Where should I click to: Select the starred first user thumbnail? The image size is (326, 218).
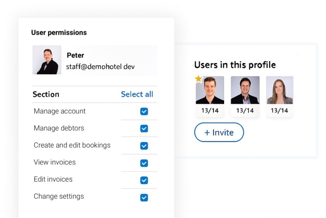tap(210, 90)
